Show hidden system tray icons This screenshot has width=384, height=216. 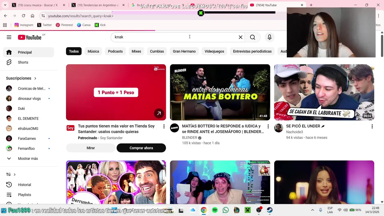tap(312, 210)
